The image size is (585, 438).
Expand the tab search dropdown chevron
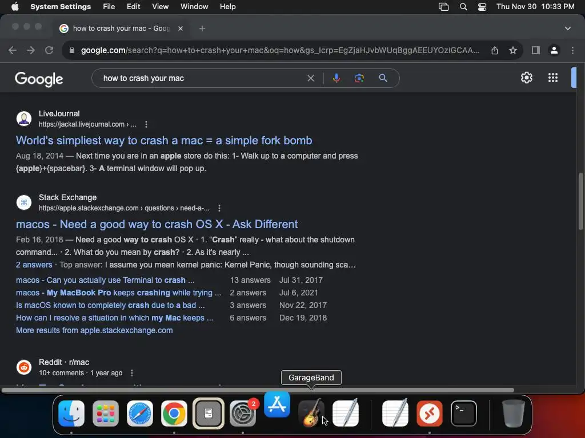coord(567,29)
